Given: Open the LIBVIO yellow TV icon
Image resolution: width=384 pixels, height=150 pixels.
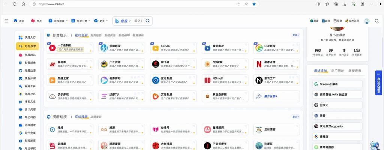Looking at the screenshot, I should (156, 48).
